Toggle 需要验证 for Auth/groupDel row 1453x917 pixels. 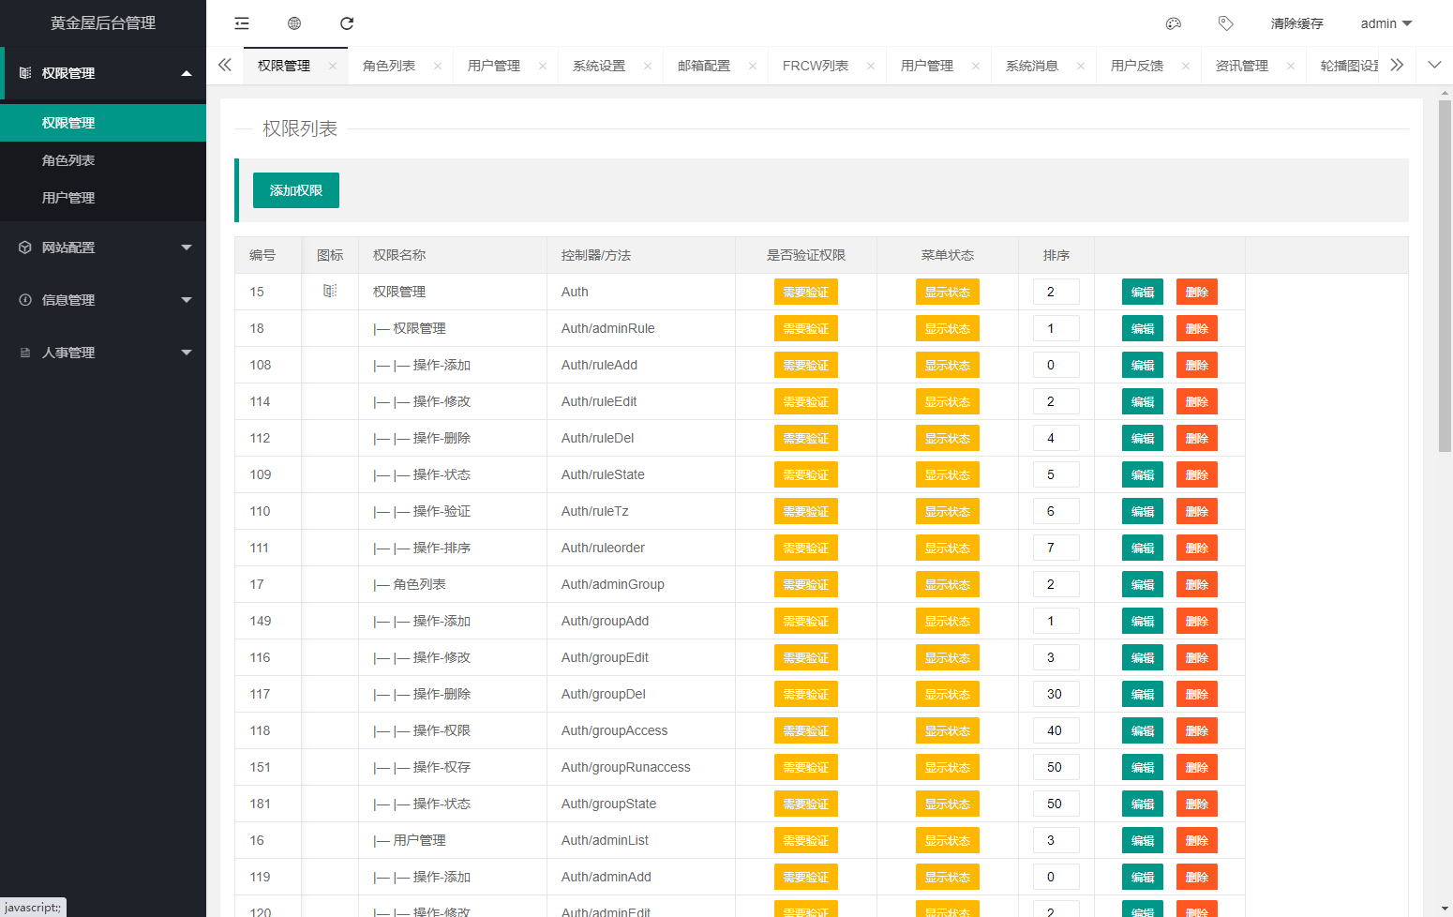[805, 695]
